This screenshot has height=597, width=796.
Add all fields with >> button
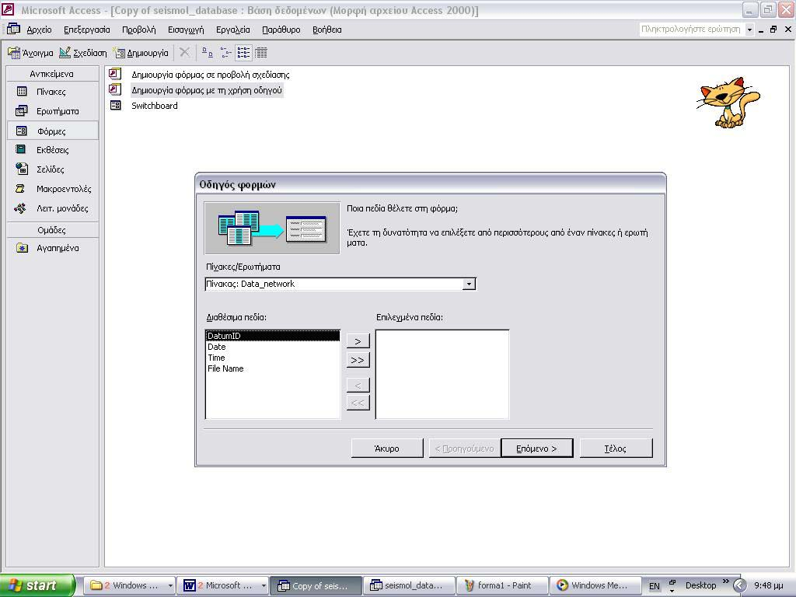click(358, 360)
